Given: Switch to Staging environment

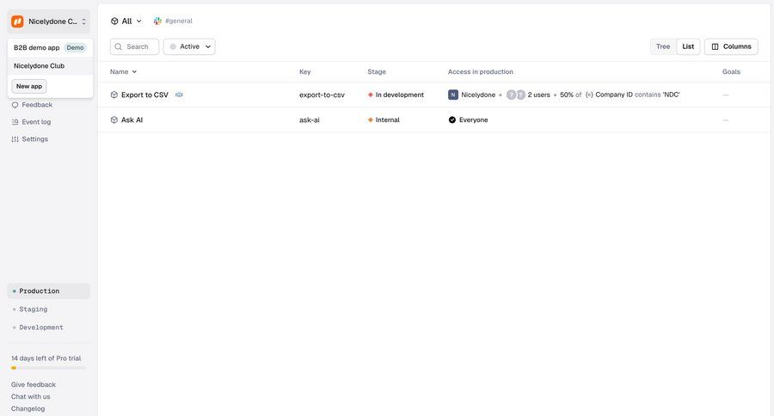Looking at the screenshot, I should [x=49, y=309].
